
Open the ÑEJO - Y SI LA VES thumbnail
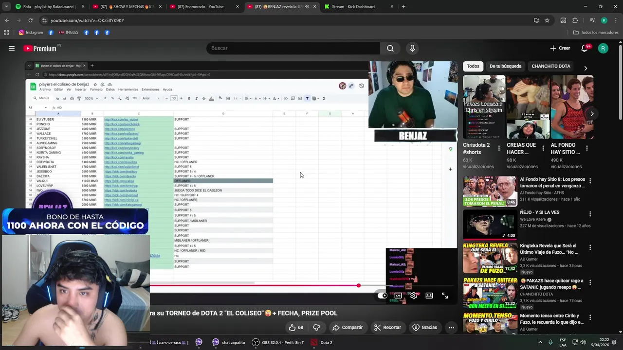pos(490,224)
